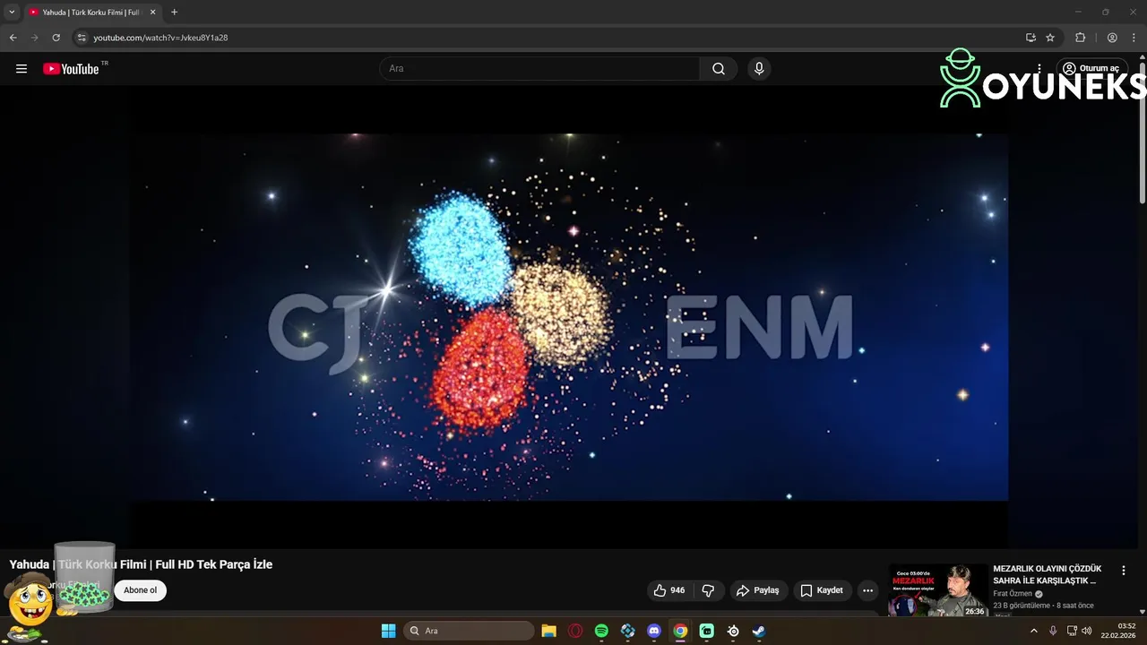Open SteelSeries app from the taskbar

733,631
